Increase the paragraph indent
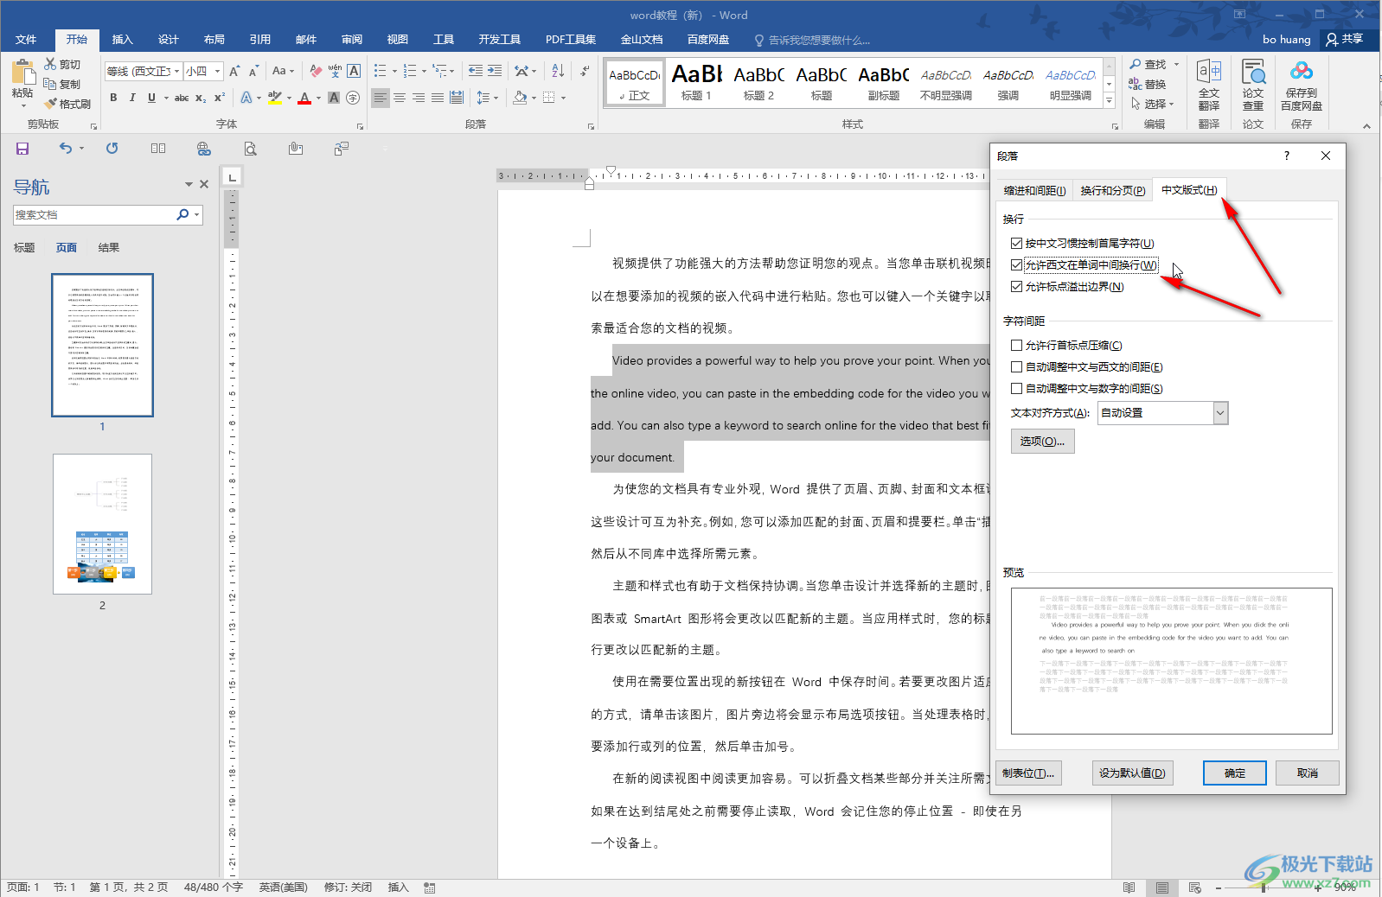The height and width of the screenshot is (897, 1382). [x=495, y=71]
